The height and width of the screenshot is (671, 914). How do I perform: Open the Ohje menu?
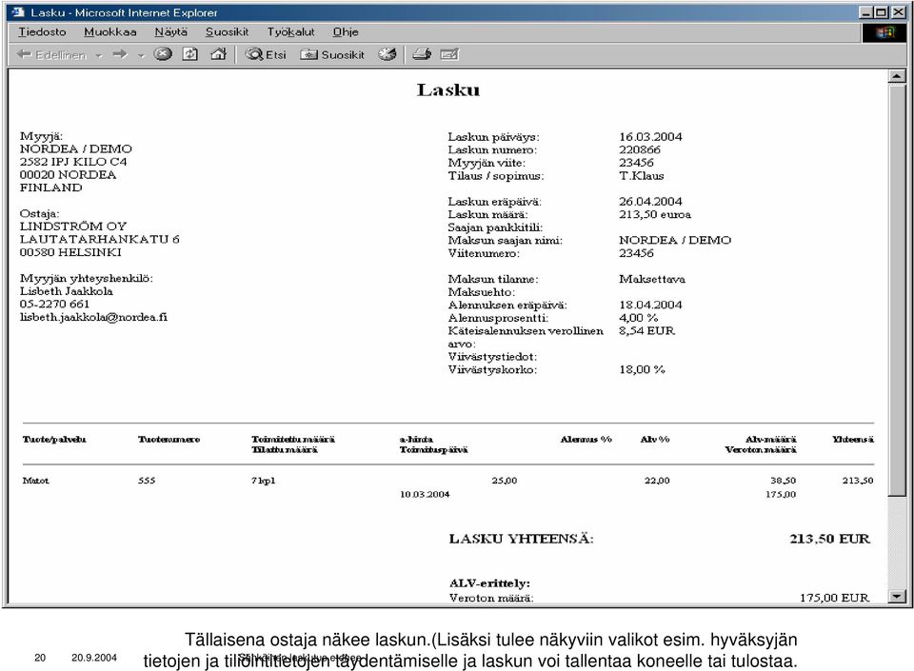coord(346,32)
